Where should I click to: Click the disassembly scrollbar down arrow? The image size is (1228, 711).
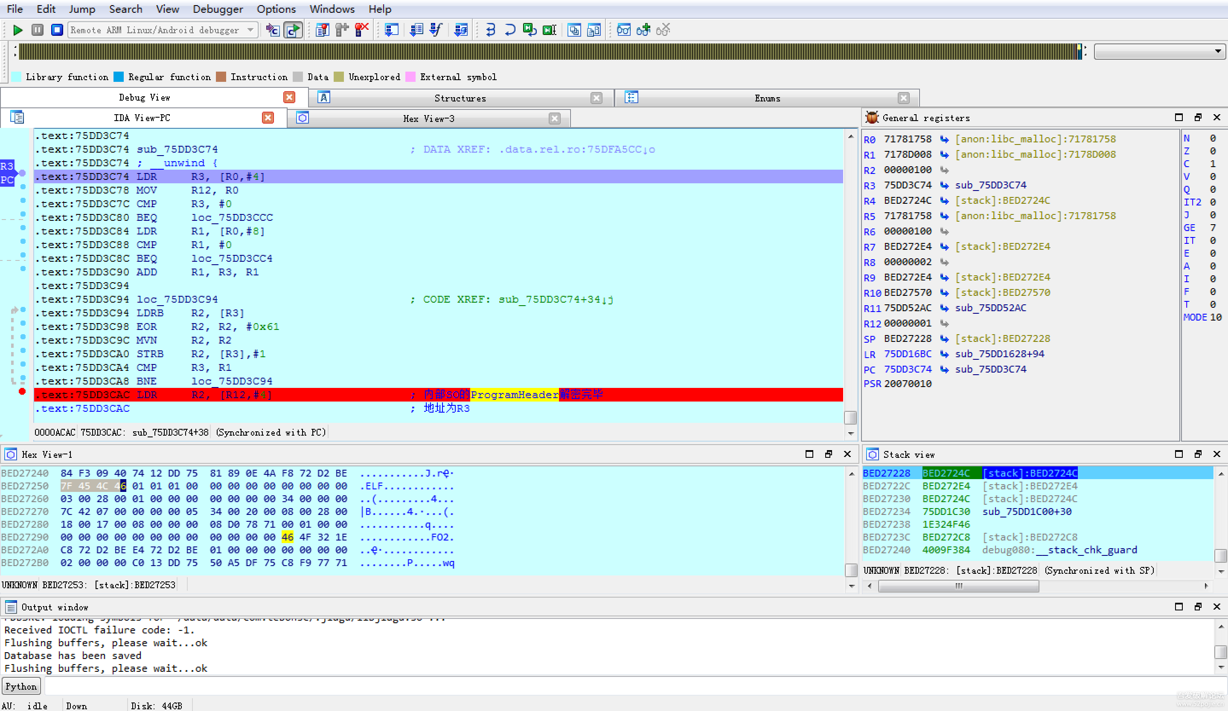pos(850,434)
